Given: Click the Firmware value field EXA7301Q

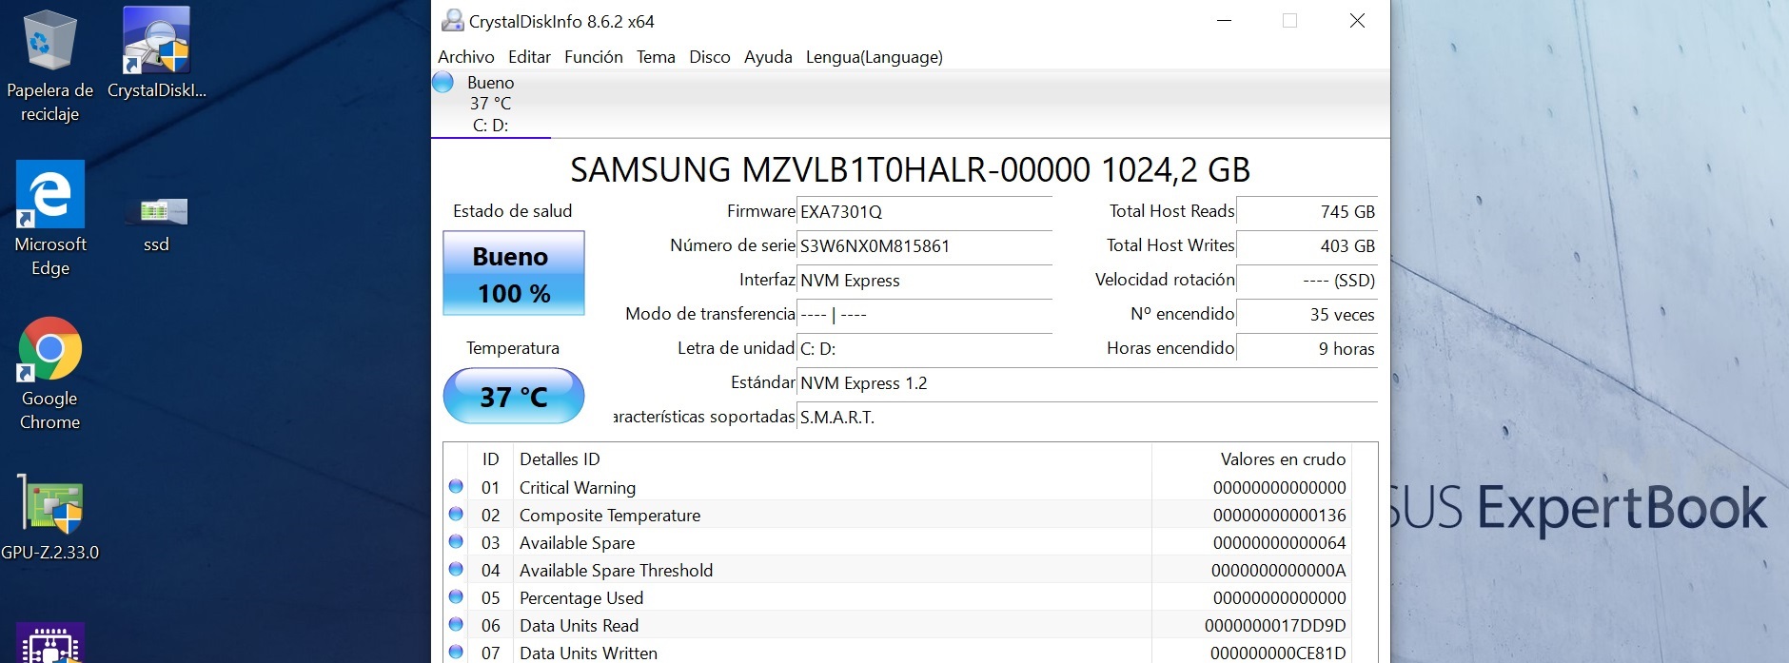Looking at the screenshot, I should pyautogui.click(x=923, y=212).
